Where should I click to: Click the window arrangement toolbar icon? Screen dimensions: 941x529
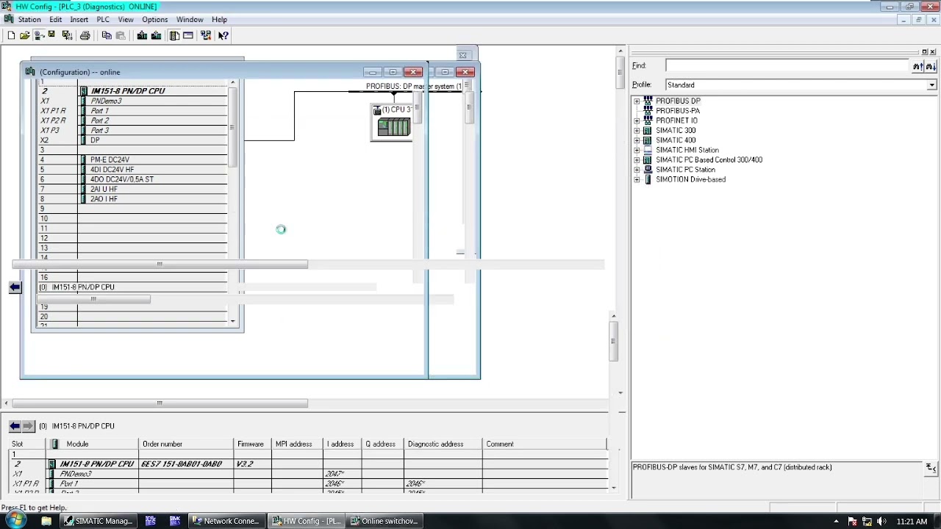click(x=187, y=35)
